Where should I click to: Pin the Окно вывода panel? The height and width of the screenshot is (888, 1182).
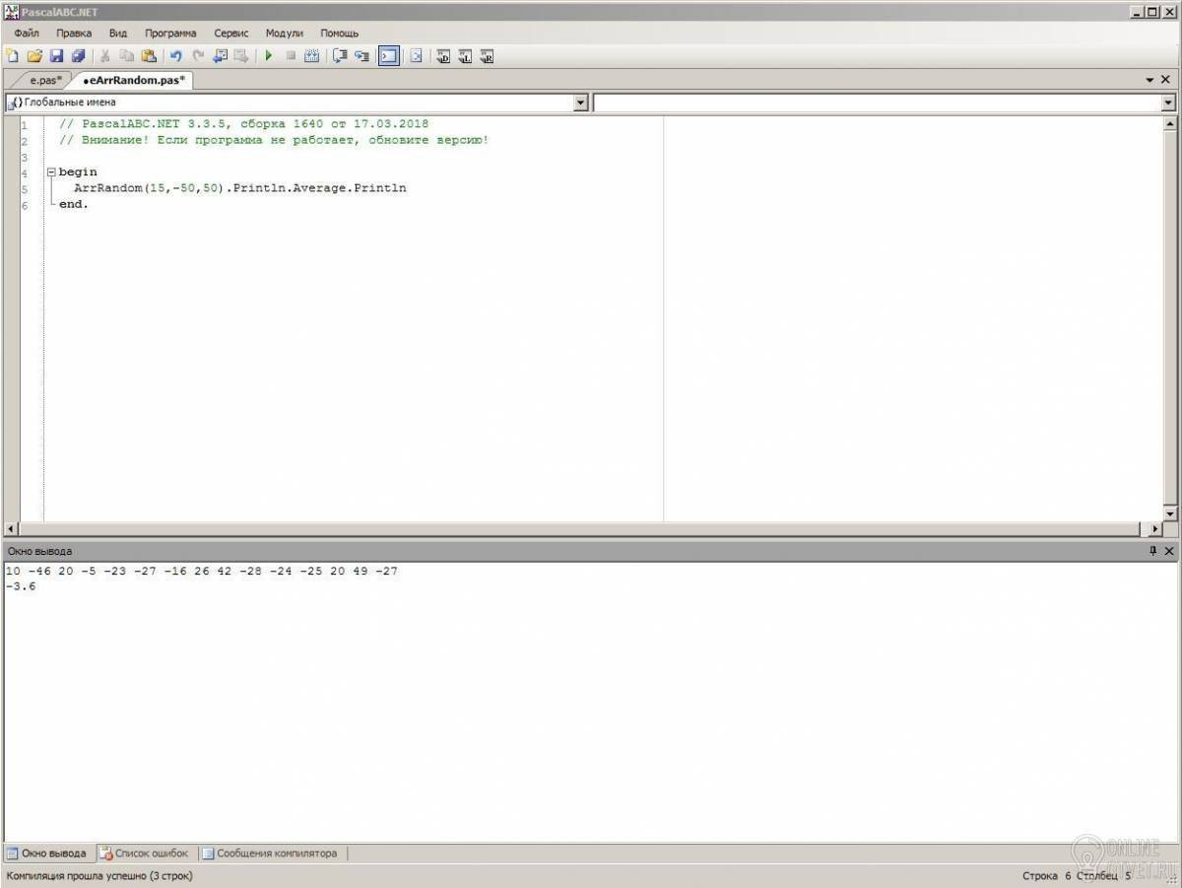[x=1152, y=551]
